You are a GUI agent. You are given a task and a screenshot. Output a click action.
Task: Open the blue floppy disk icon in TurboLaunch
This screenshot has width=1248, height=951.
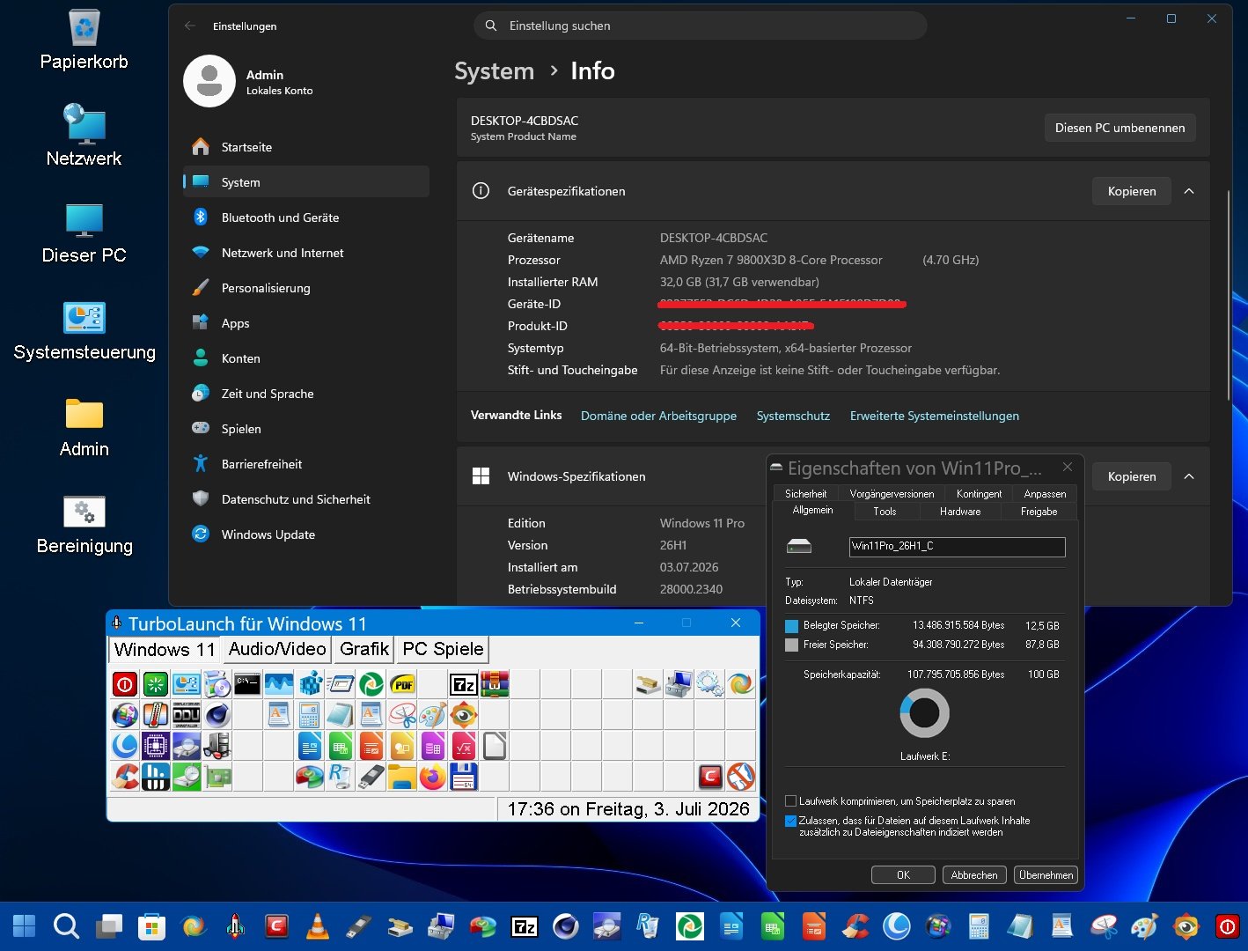[464, 777]
